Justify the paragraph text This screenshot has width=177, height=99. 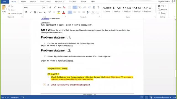pyautogui.click(x=84, y=12)
